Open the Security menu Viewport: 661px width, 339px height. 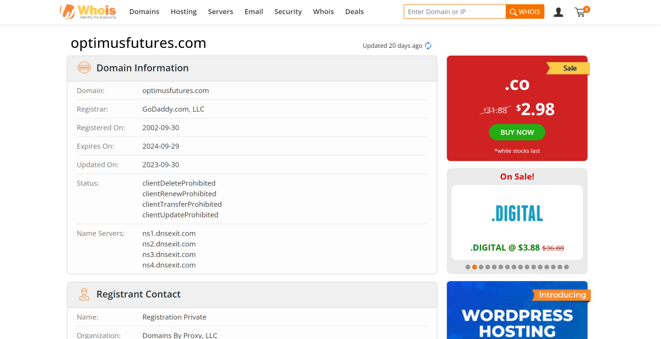pos(288,12)
